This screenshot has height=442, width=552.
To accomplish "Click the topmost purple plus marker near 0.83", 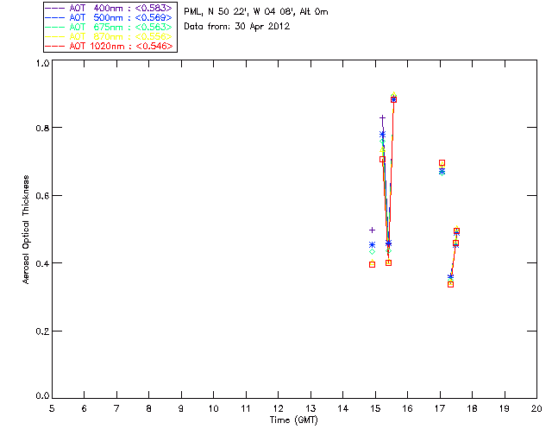I will [383, 117].
